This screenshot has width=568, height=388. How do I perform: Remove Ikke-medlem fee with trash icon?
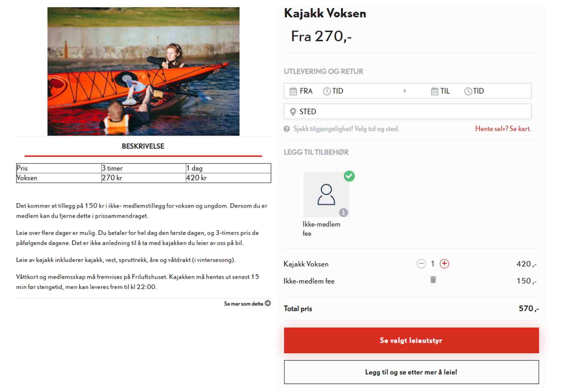point(433,280)
